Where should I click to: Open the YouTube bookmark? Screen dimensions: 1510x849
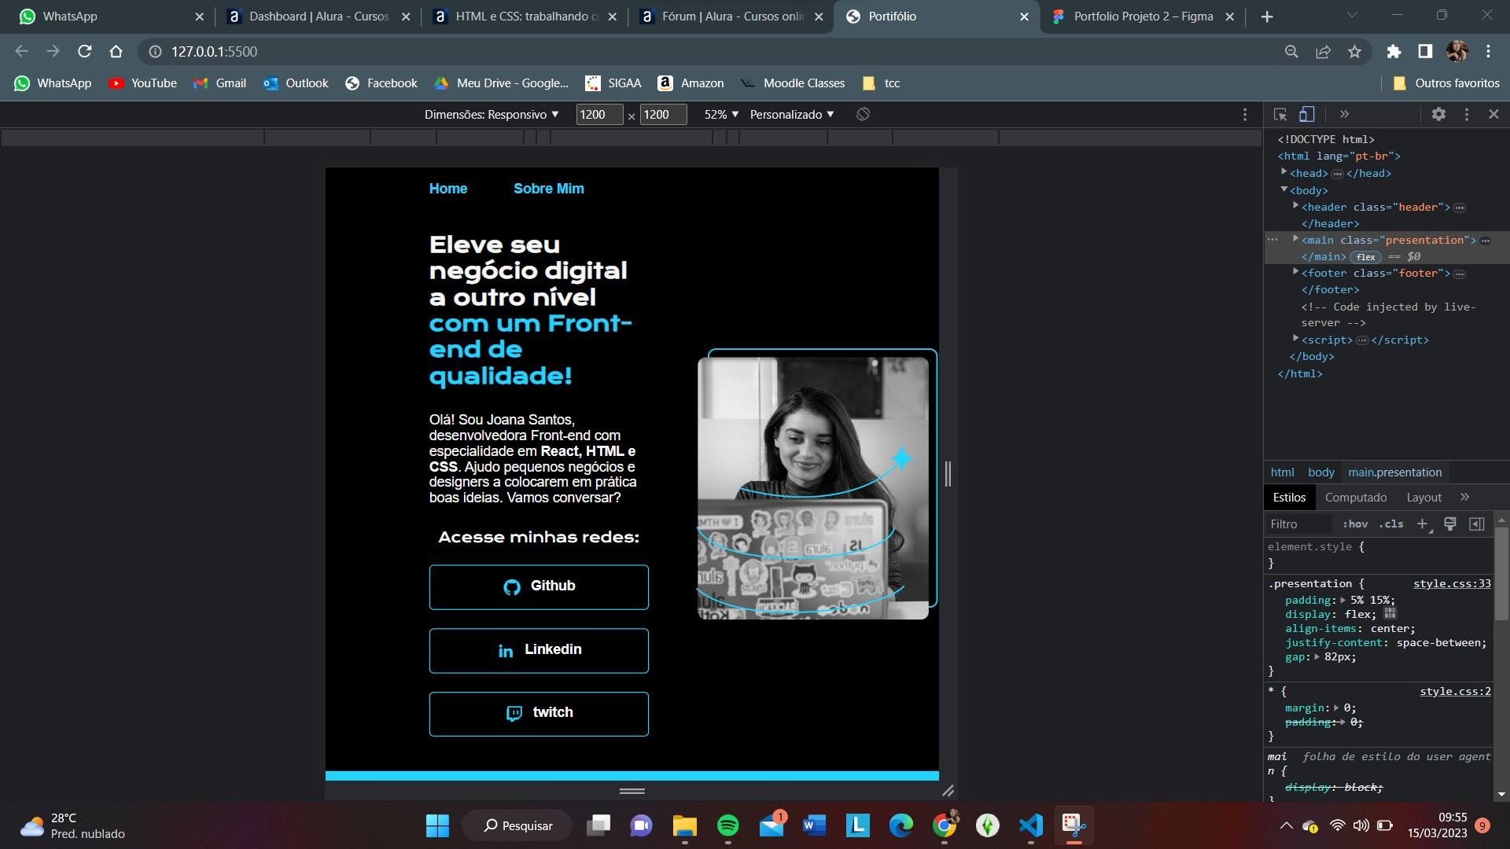point(142,83)
